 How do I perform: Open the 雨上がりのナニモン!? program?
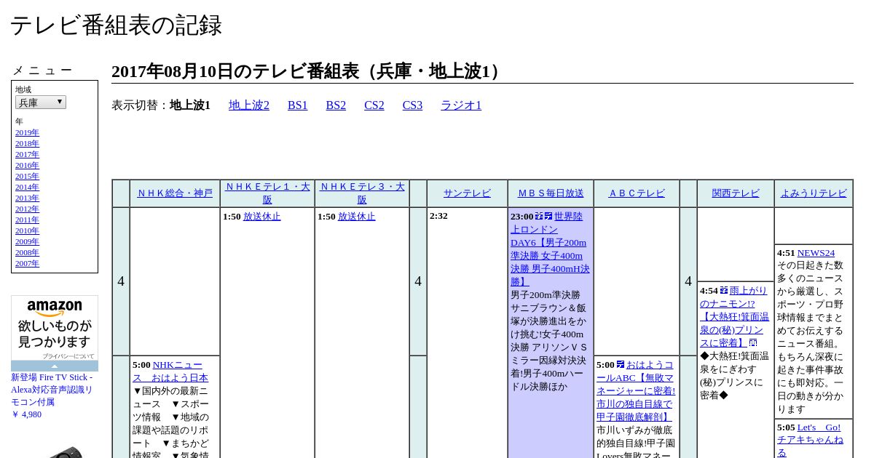point(734,317)
